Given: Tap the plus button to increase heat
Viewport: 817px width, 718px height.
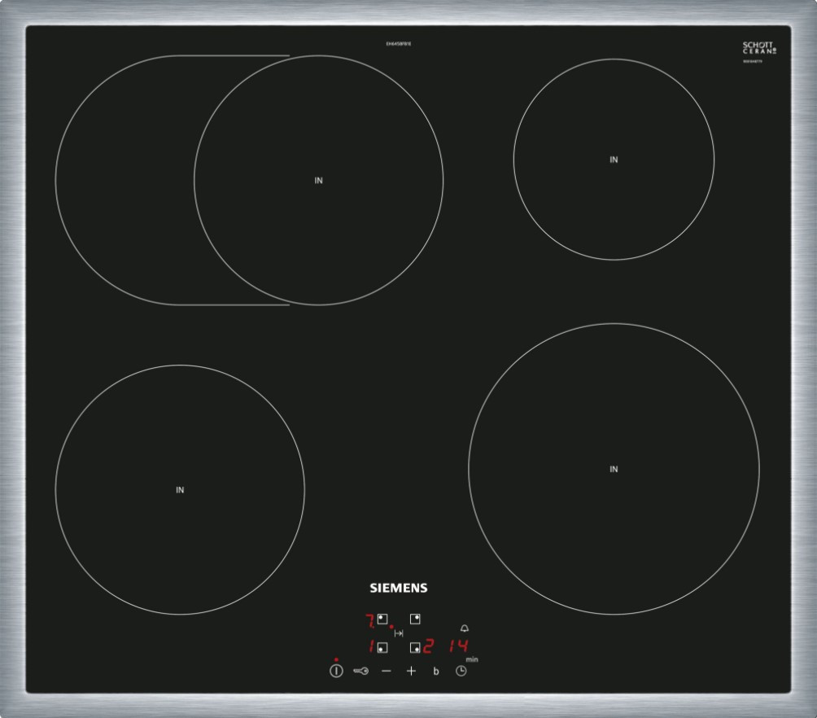Looking at the screenshot, I should tap(411, 671).
